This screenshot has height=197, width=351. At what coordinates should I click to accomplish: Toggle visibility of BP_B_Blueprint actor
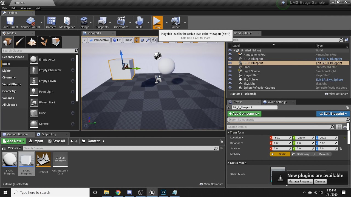point(230,63)
